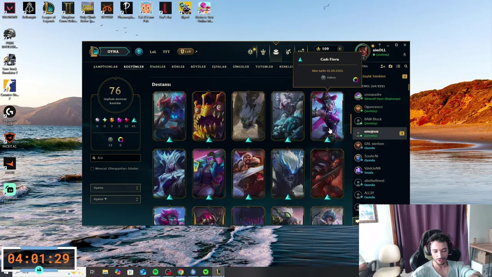Click the Ara skin search field

tap(115, 158)
